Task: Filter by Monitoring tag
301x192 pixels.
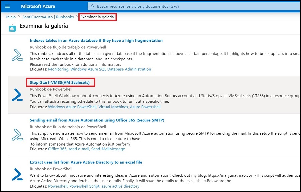Action: [x=58, y=69]
